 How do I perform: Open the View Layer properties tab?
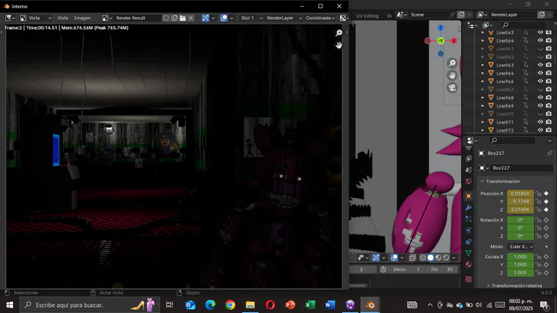click(x=468, y=158)
